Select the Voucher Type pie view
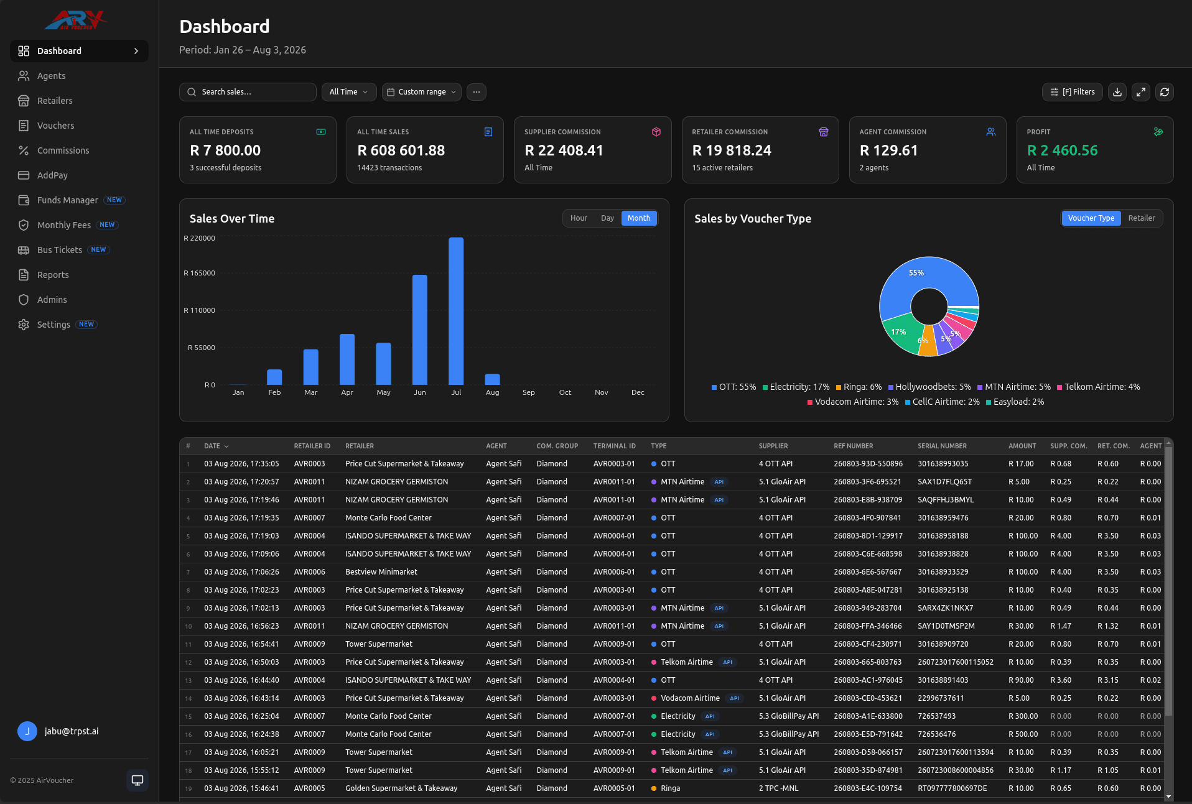Screen dimensions: 1192x804 pos(1091,218)
